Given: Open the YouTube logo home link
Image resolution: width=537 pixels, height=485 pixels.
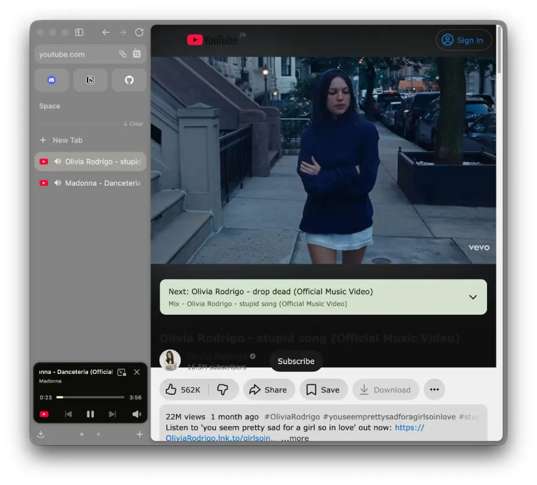Looking at the screenshot, I should coord(212,40).
